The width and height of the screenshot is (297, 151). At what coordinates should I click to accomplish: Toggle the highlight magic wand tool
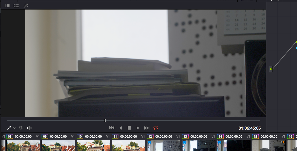click(26, 6)
